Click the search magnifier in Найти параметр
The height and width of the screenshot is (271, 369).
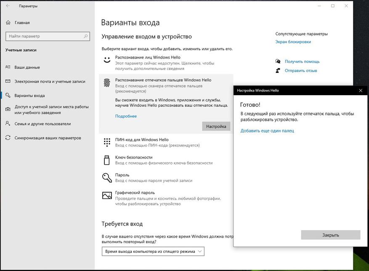point(85,36)
